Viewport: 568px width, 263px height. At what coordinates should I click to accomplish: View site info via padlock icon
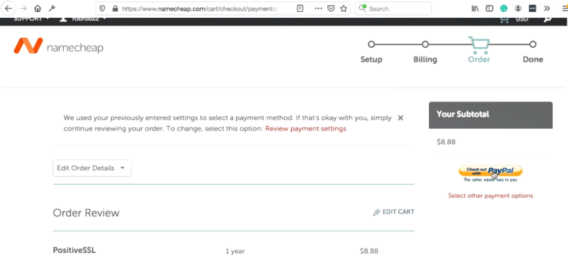tap(115, 9)
